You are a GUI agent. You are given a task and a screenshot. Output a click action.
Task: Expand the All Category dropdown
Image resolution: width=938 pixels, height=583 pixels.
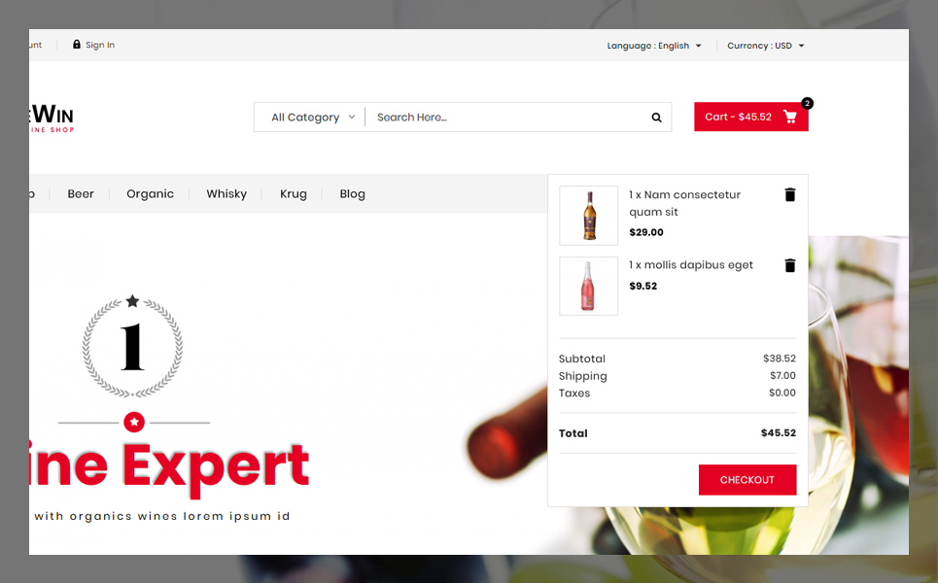pyautogui.click(x=313, y=118)
